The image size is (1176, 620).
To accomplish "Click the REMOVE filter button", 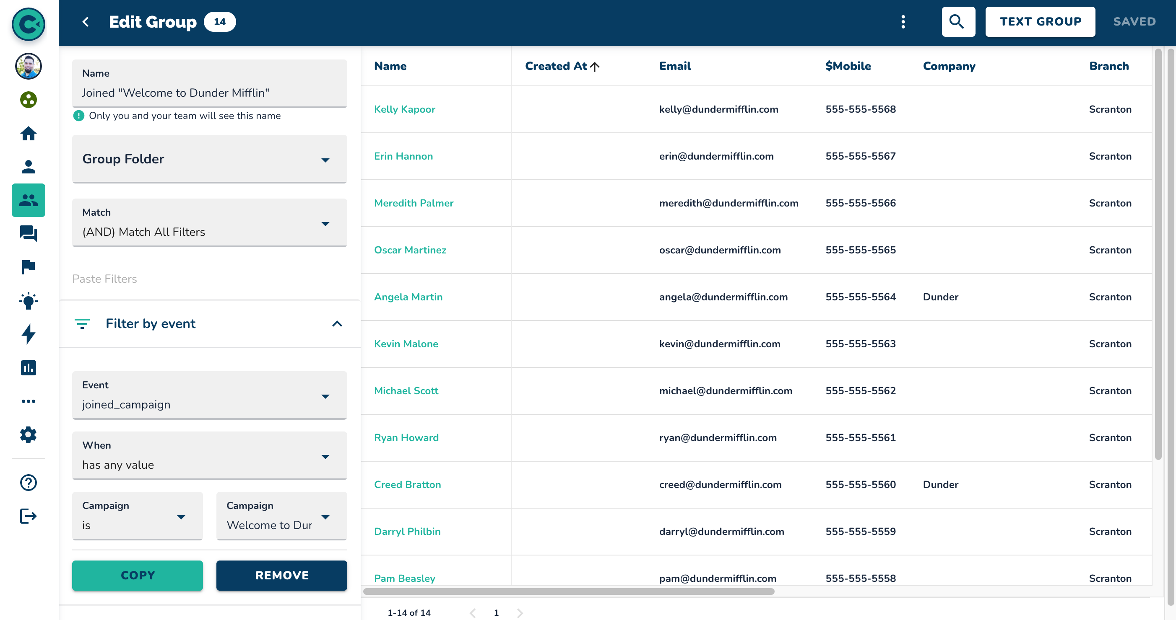I will [281, 575].
